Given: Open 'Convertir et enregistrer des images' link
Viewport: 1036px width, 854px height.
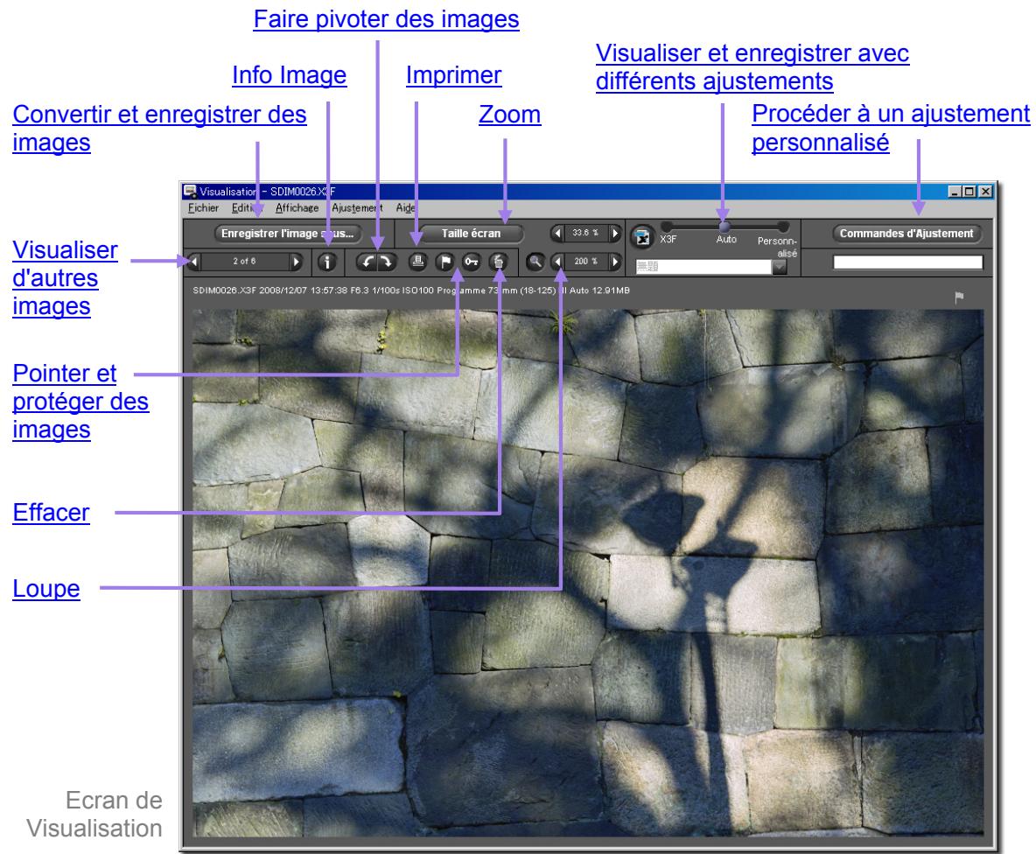Looking at the screenshot, I should click(159, 128).
